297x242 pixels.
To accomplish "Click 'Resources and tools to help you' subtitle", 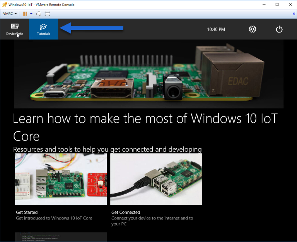I will click(x=108, y=149).
